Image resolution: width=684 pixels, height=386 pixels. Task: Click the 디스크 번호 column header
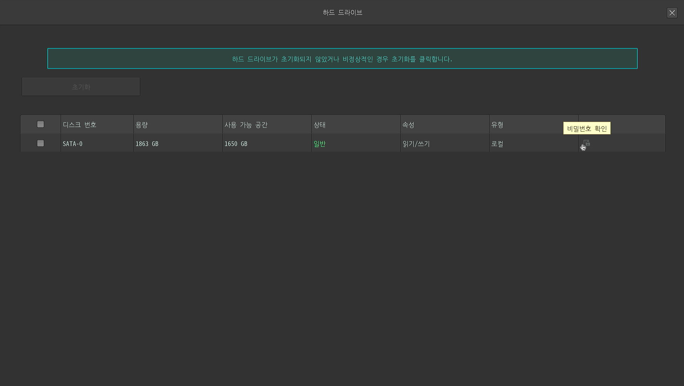point(97,124)
